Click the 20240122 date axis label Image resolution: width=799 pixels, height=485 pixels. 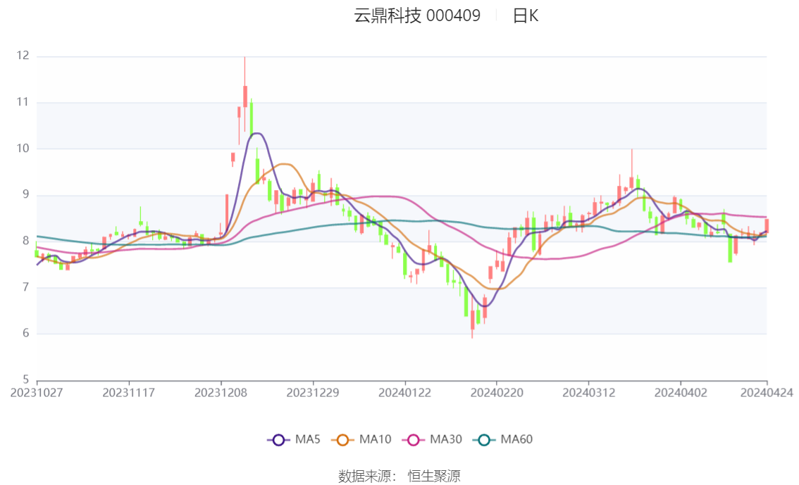pos(404,393)
